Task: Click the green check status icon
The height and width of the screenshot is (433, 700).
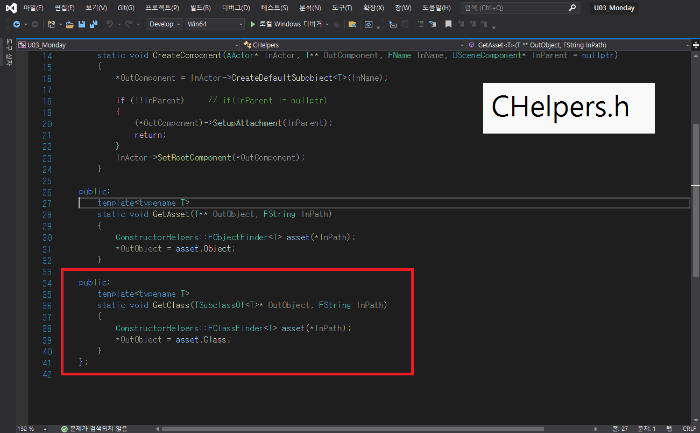Action: 65,429
